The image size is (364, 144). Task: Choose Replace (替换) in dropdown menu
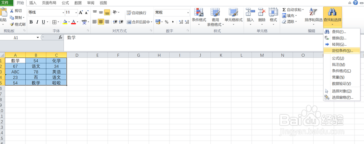(342, 38)
